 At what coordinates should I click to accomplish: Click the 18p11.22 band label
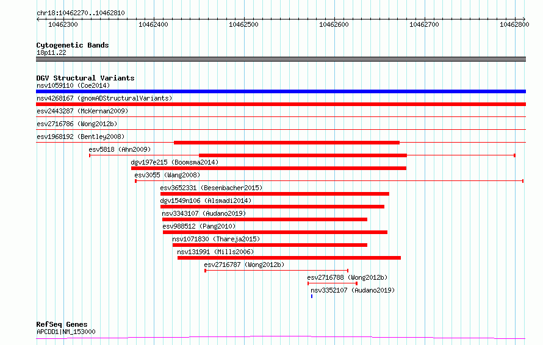click(x=51, y=52)
